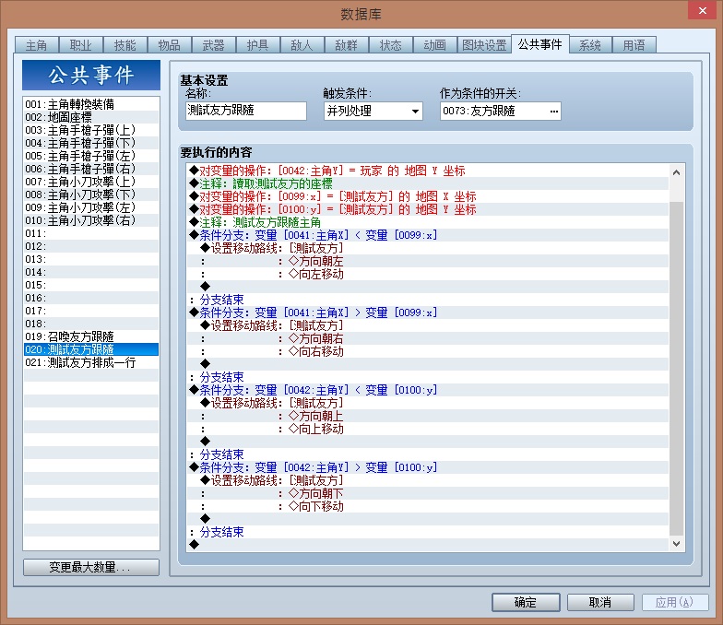Go to the 武器 tab

coord(214,45)
